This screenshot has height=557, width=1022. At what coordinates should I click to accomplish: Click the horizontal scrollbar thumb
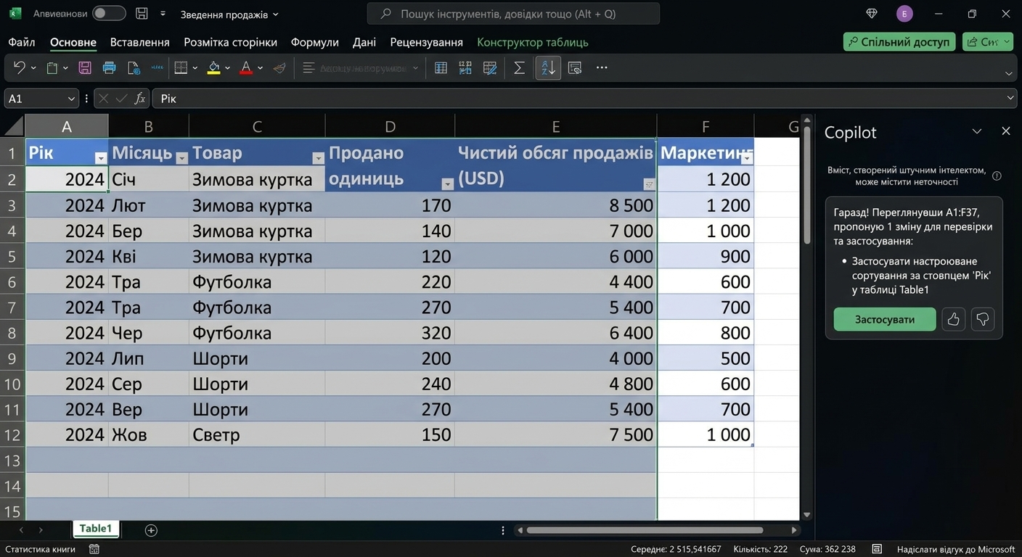(645, 530)
